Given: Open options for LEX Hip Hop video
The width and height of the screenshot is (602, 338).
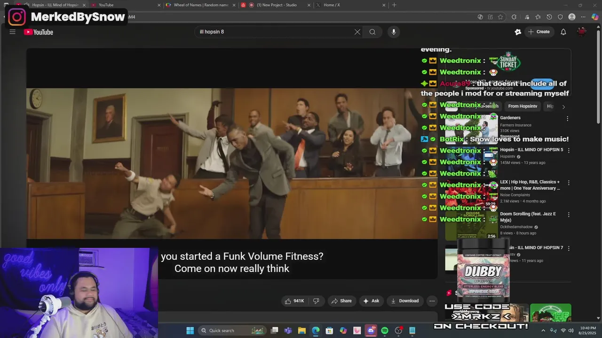Looking at the screenshot, I should [569, 183].
